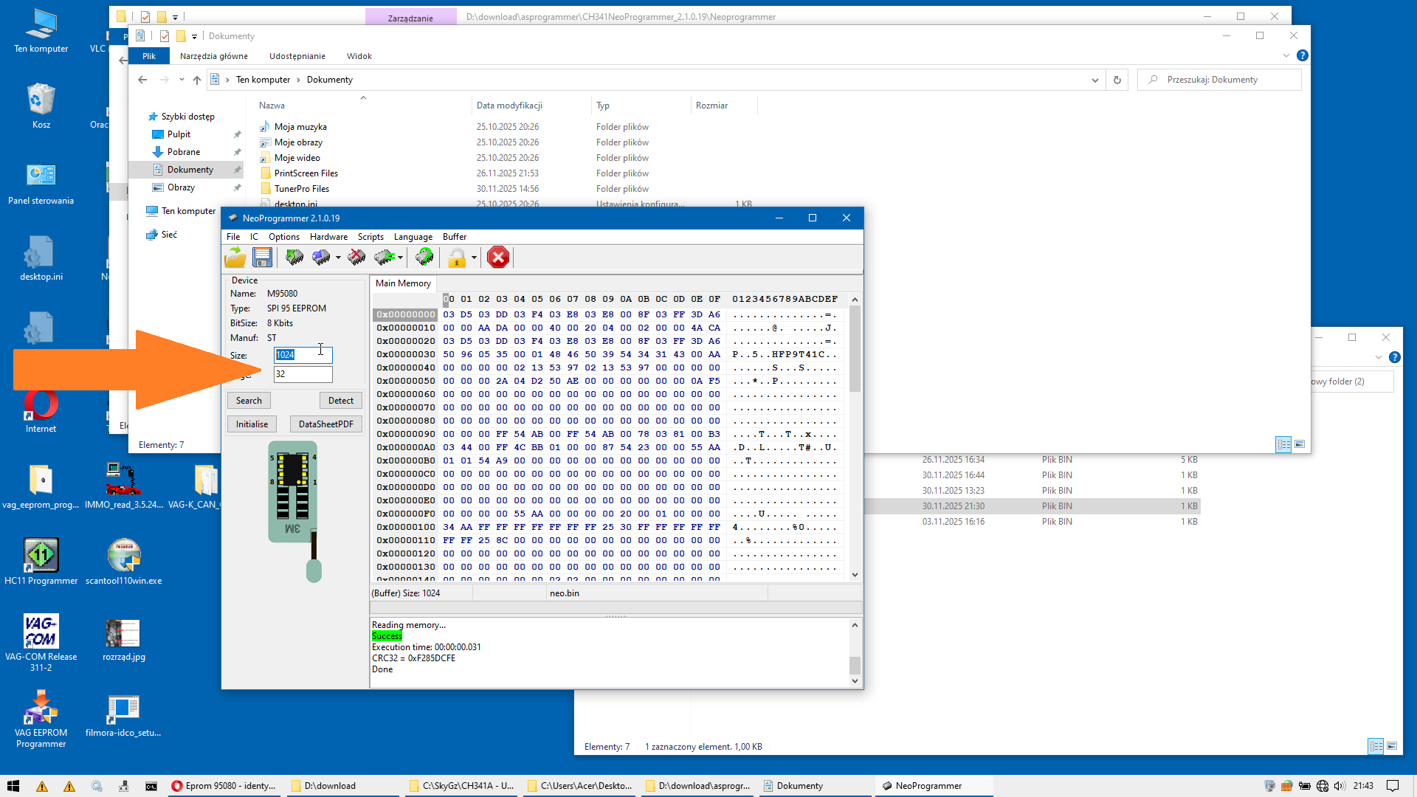
Task: Click the Verify IC chip icon
Action: tap(385, 258)
